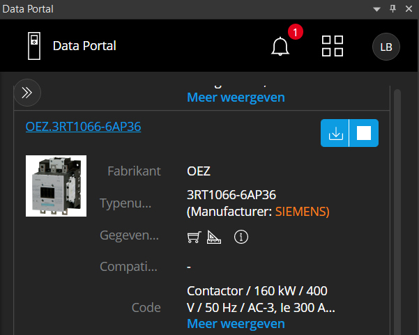The image size is (419, 335).
Task: Open the OEZ.3RT1066-6AP36 part link
Action: coord(83,126)
